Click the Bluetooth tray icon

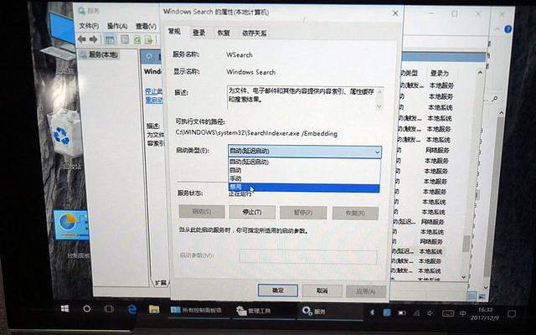pos(372,312)
